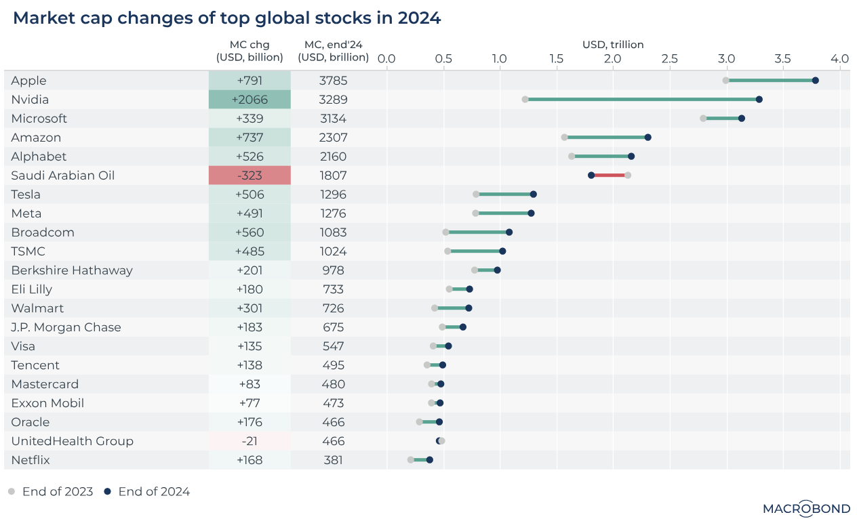This screenshot has width=857, height=519.
Task: Click the chart title text
Action: [x=227, y=18]
